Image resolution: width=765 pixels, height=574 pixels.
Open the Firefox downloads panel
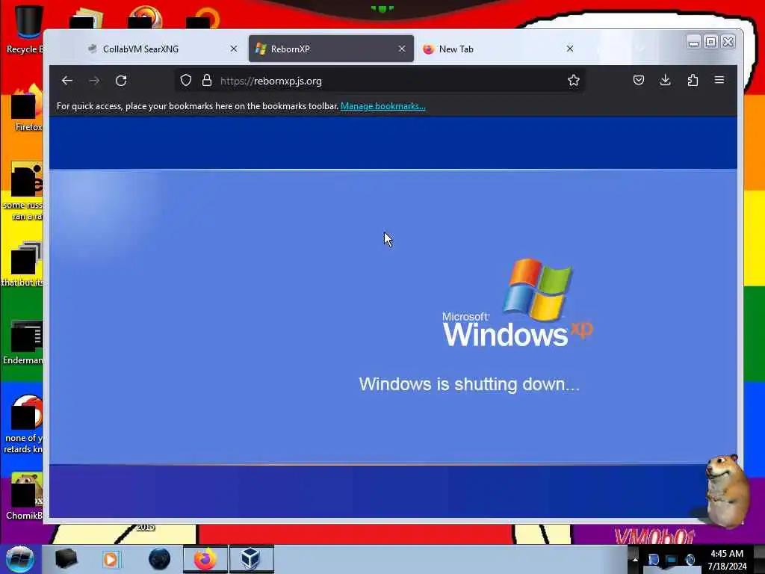coord(665,80)
